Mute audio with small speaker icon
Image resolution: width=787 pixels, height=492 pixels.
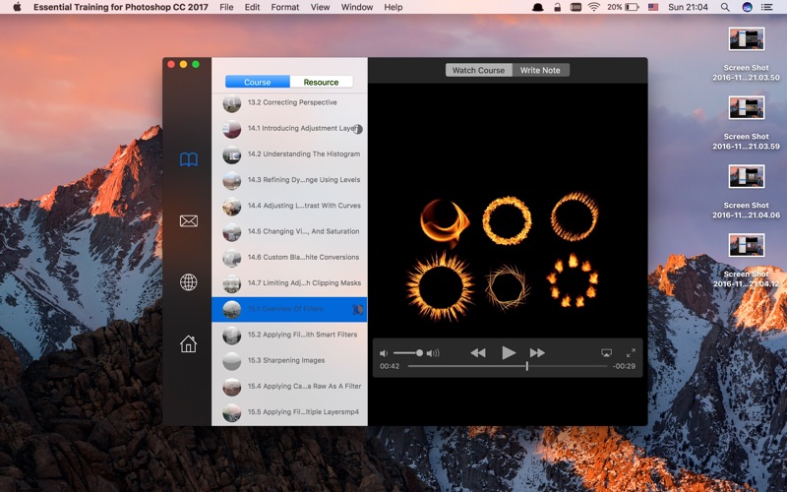(x=384, y=353)
